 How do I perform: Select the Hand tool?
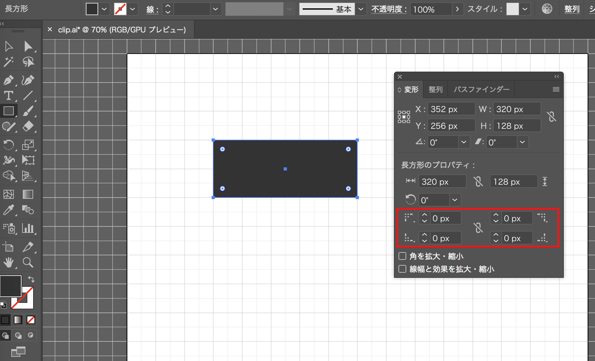click(x=8, y=262)
